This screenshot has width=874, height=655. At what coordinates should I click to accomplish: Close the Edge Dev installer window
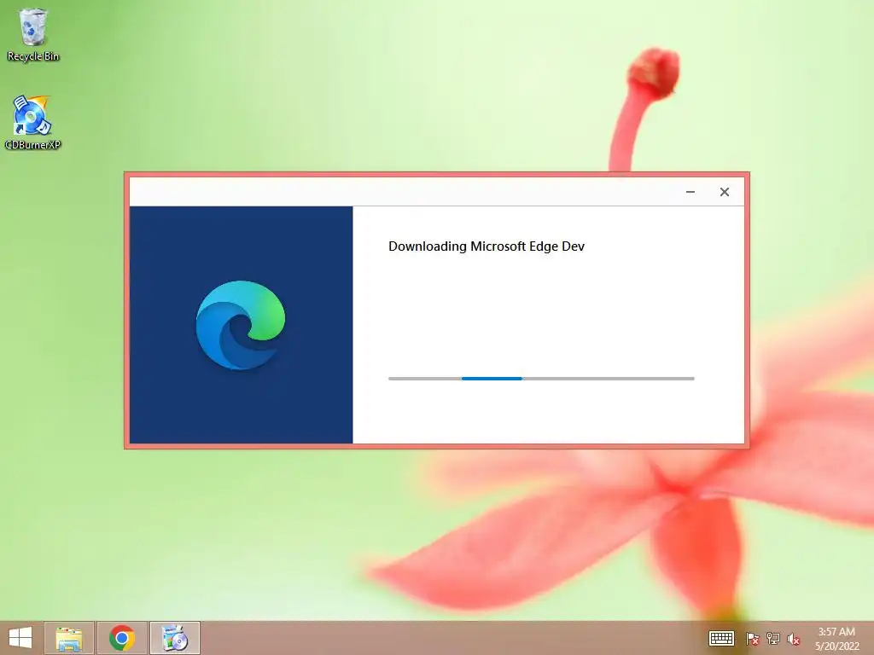[725, 192]
